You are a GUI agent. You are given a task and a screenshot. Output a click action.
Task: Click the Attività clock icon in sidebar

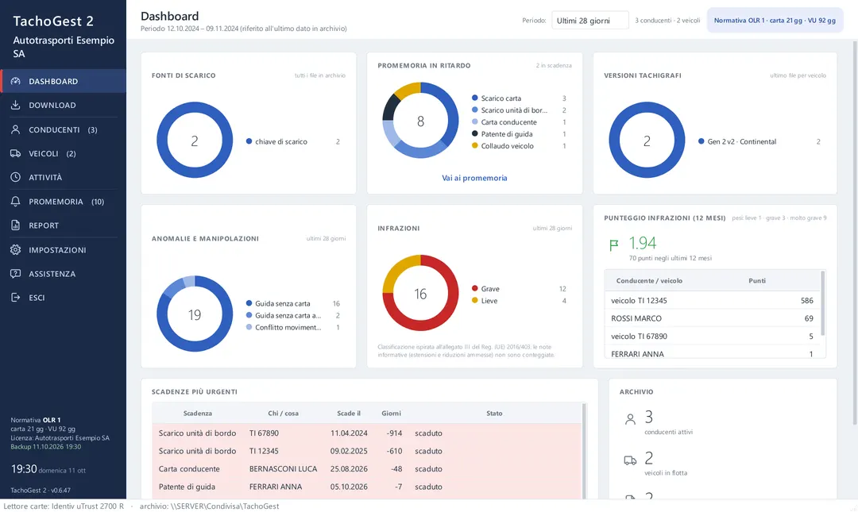pyautogui.click(x=15, y=177)
